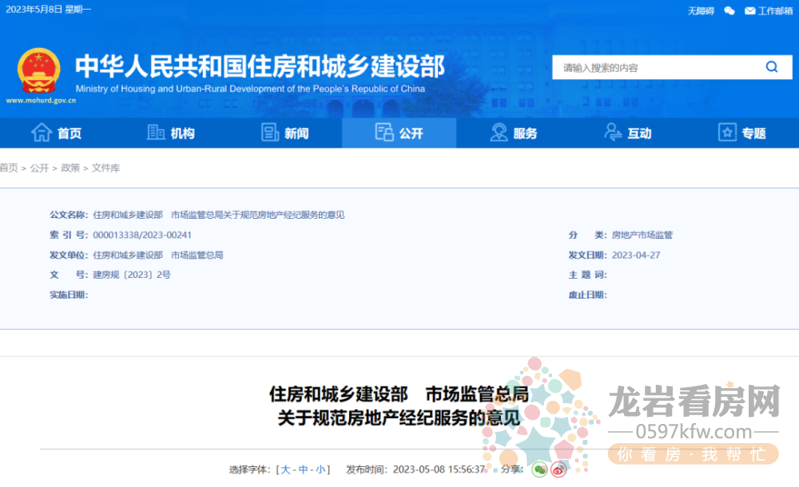This screenshot has height=487, width=799.
Task: Click the index number 000013338/2023-00241
Action: (x=142, y=235)
